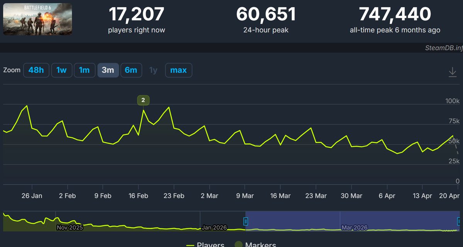The image size is (463, 247).
Task: Click the 23 Feb axis label
Action: click(x=174, y=196)
